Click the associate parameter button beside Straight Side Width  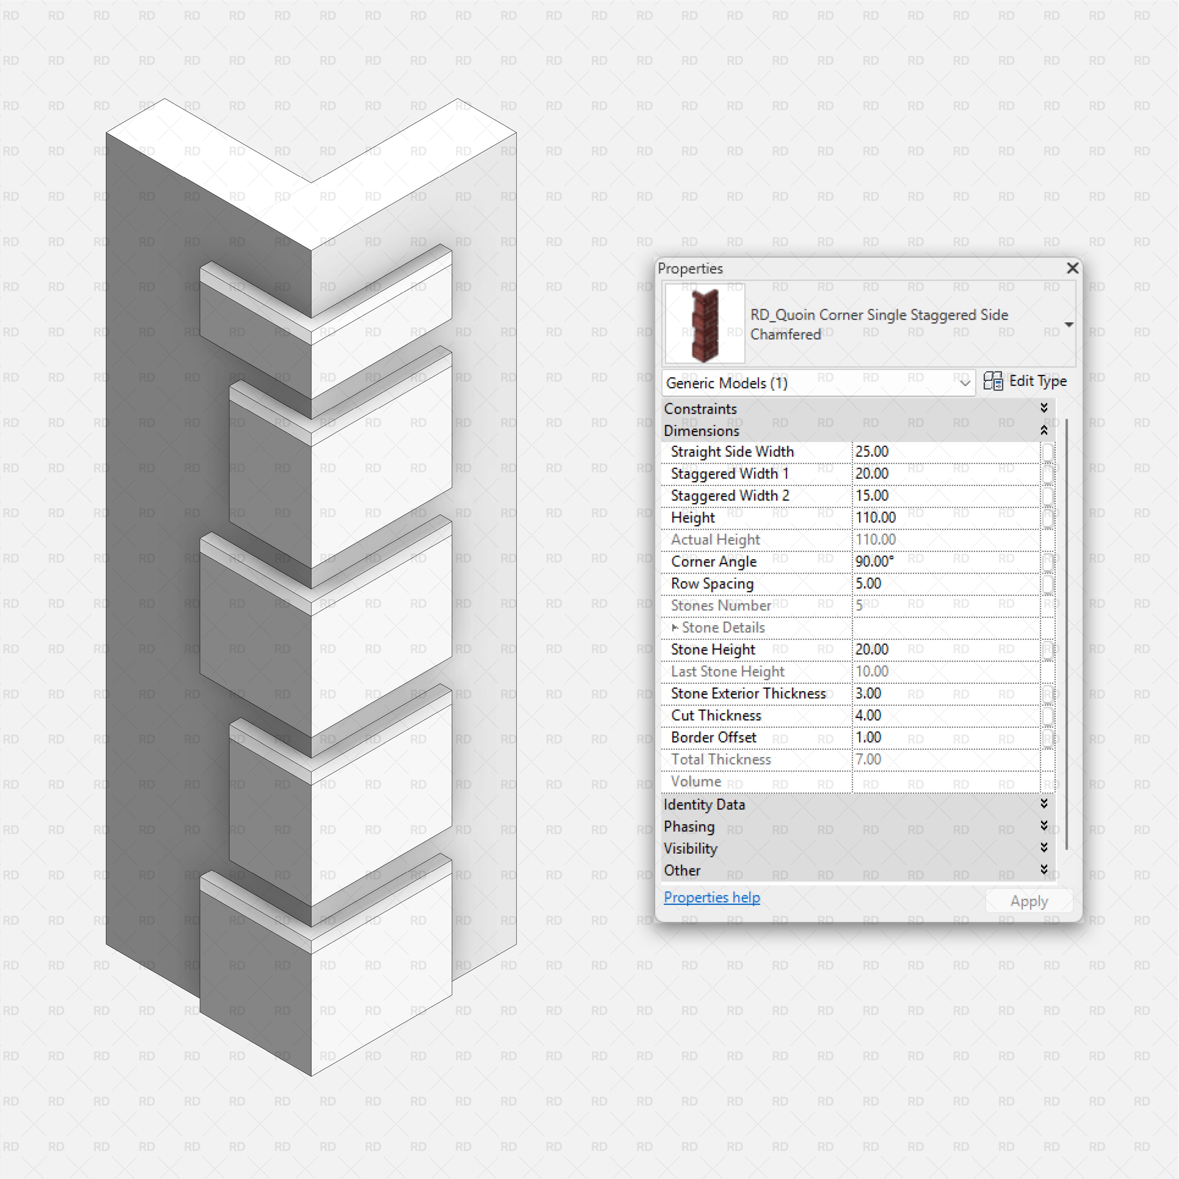tap(1049, 452)
